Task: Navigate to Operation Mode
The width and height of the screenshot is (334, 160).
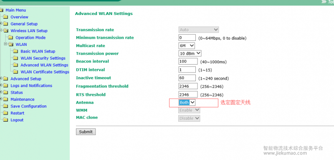Action: coord(30,37)
